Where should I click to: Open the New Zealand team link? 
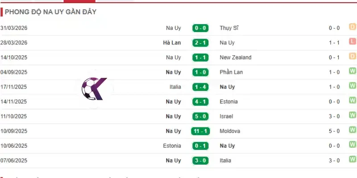236,57
